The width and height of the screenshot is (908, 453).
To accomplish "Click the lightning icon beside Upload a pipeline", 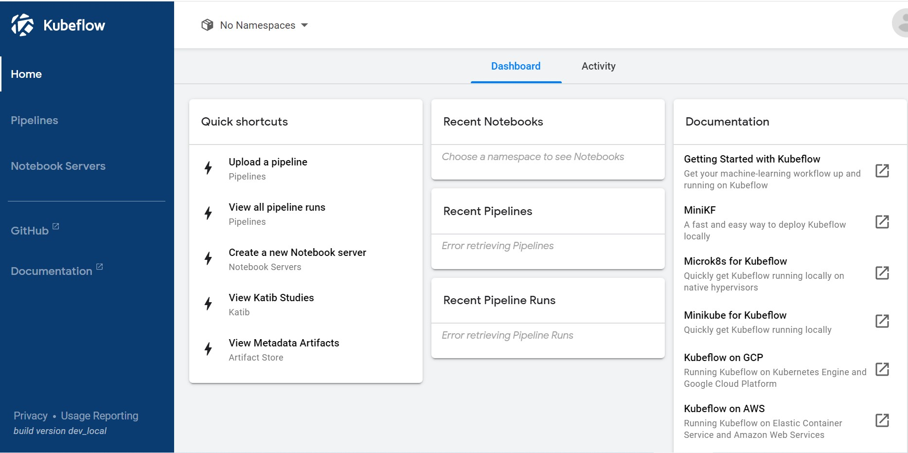I will coord(208,168).
